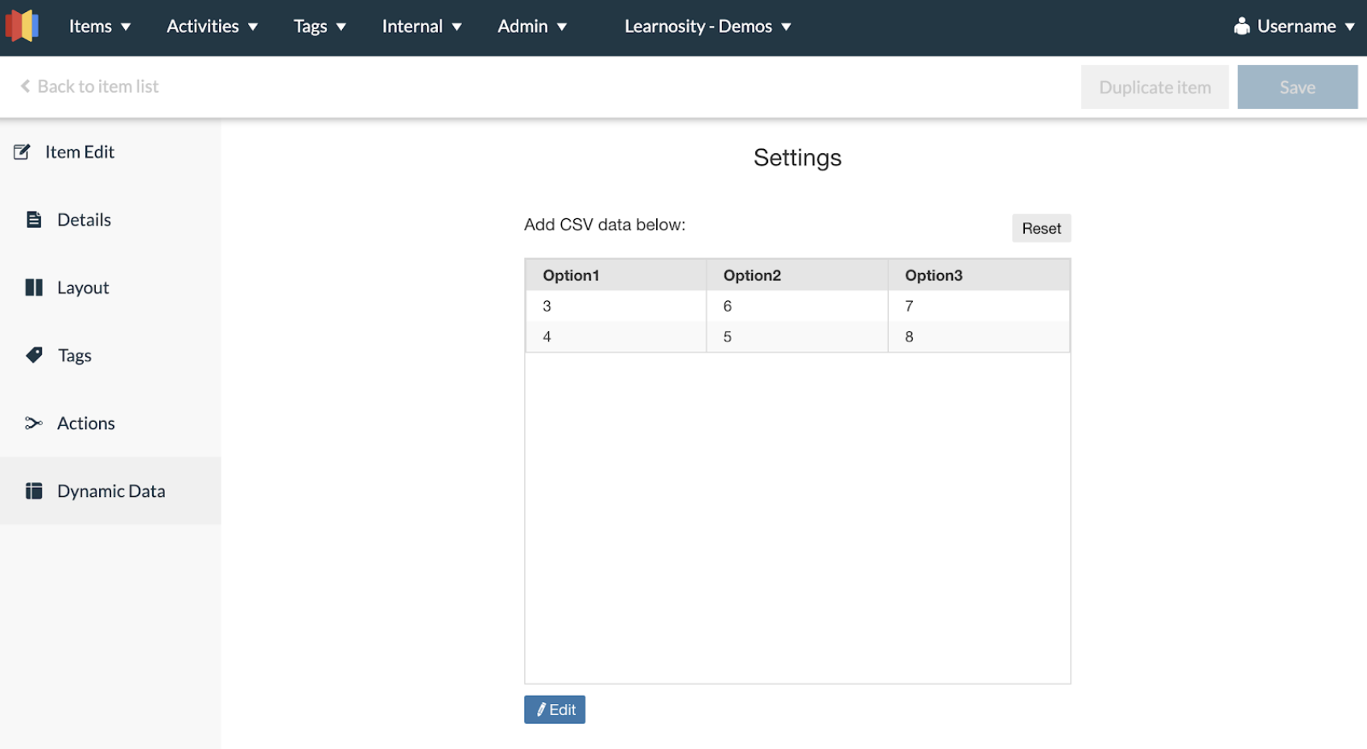Go back to item list
1367x749 pixels.
89,86
